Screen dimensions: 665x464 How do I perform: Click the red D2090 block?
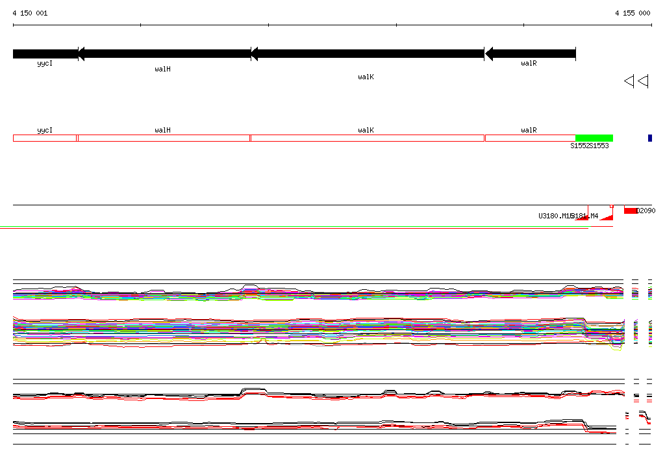[x=631, y=211]
